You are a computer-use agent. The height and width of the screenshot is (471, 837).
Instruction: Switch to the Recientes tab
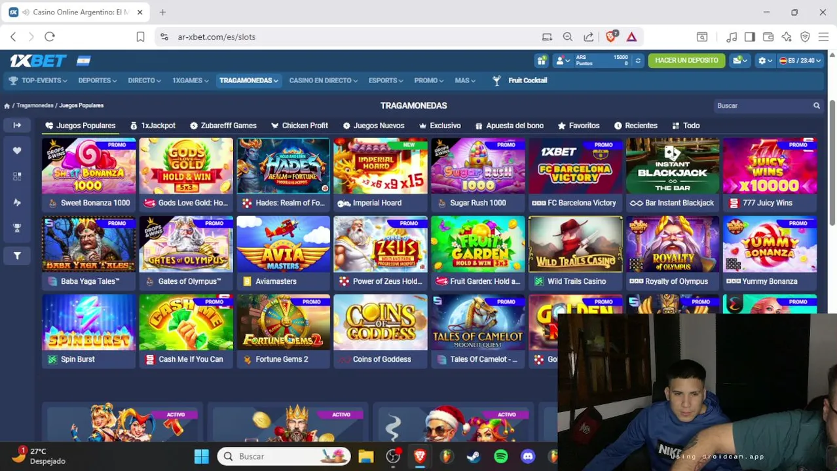[636, 126]
